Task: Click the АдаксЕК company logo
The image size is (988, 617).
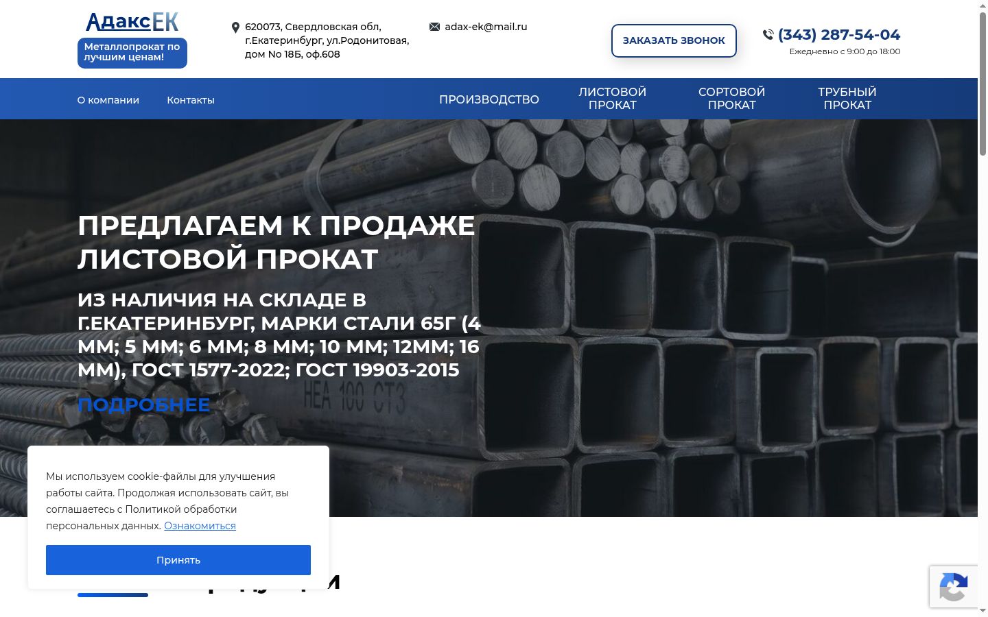Action: pyautogui.click(x=132, y=22)
